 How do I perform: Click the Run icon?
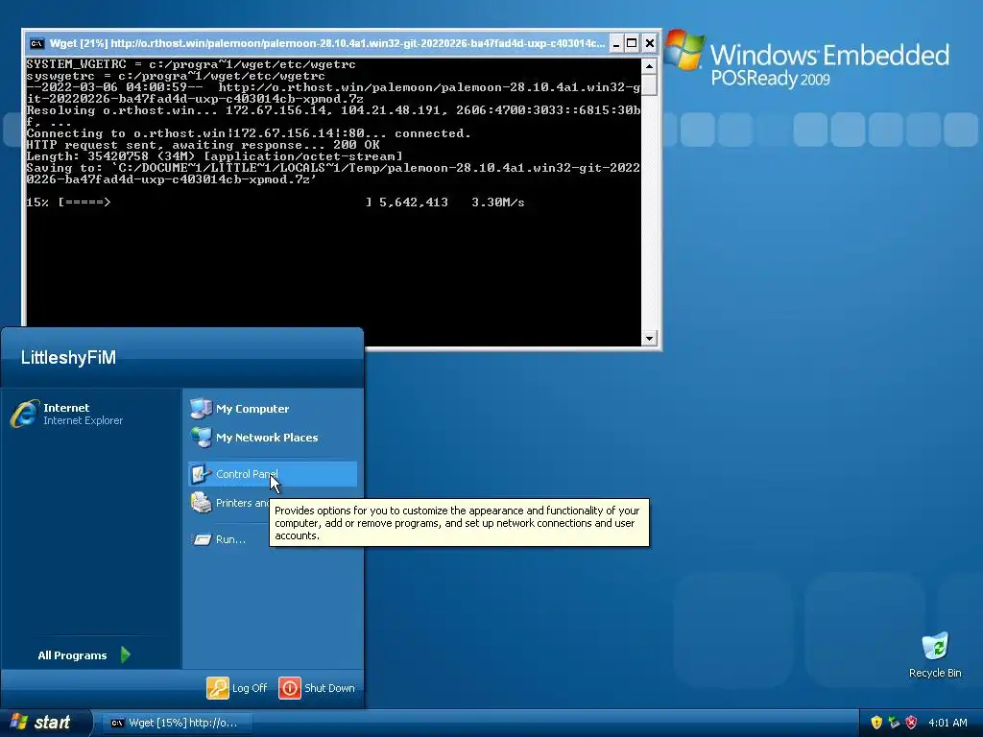202,539
